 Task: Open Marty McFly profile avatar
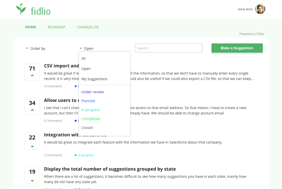(260, 9)
